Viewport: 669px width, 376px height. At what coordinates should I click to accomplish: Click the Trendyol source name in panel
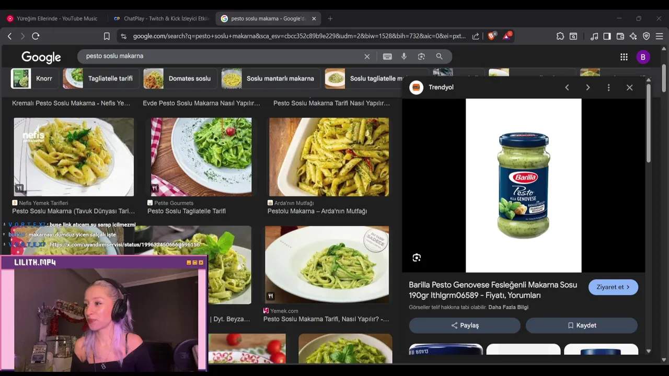click(441, 87)
